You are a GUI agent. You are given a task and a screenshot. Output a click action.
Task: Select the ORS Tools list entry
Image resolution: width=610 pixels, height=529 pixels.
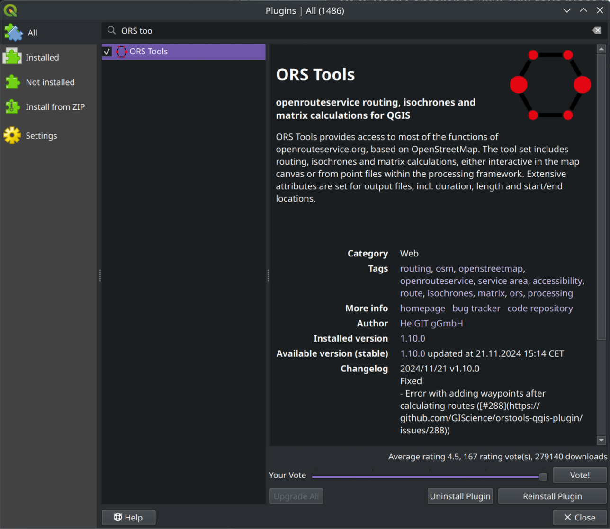pyautogui.click(x=184, y=52)
